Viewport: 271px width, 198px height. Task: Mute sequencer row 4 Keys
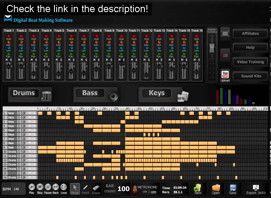pyautogui.click(x=30, y=126)
